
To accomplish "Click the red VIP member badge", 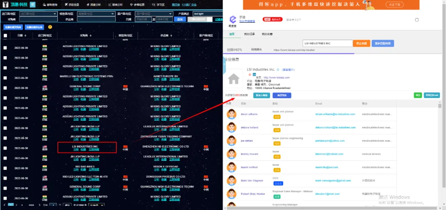I will [x=273, y=19].
